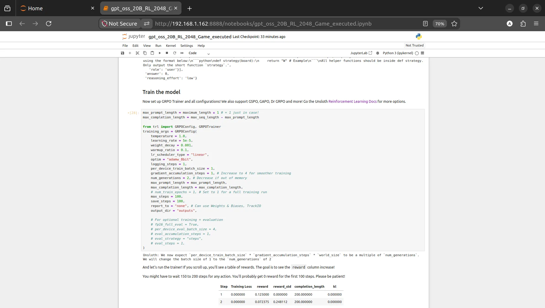Interrupt the kernel with stop icon
This screenshot has height=308, width=545.
[167, 53]
